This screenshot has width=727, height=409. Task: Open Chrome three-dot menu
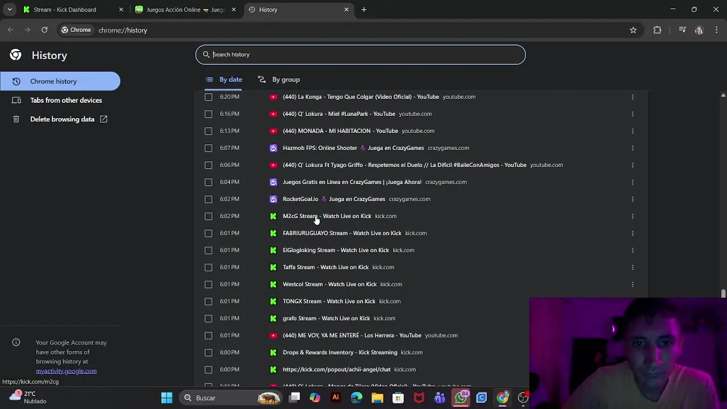click(716, 30)
